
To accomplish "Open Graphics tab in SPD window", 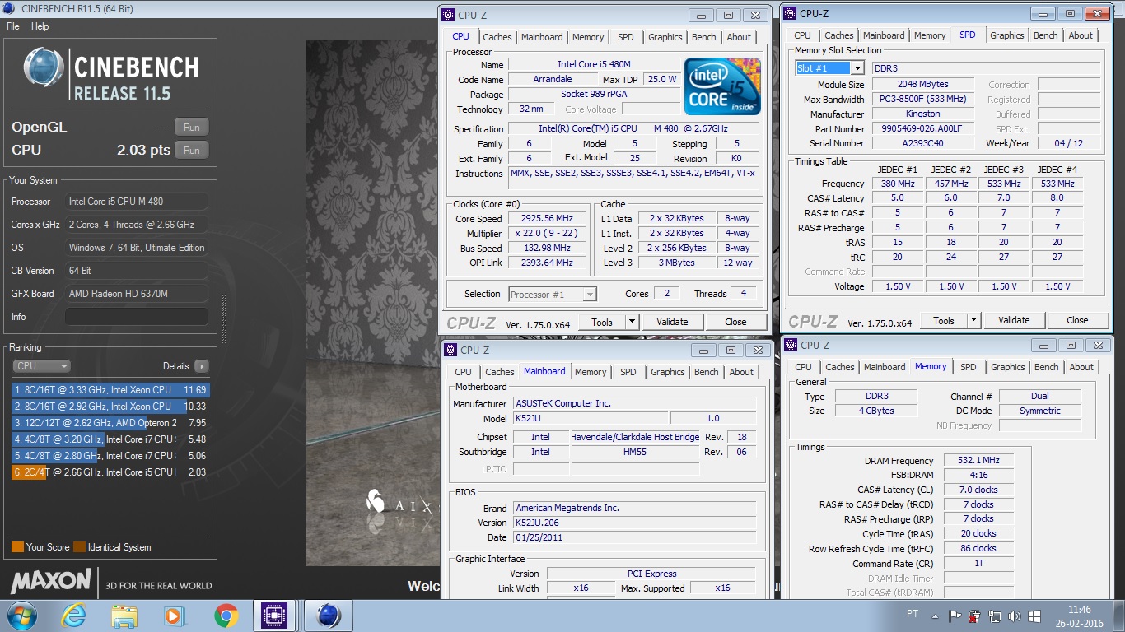I will pyautogui.click(x=1006, y=35).
